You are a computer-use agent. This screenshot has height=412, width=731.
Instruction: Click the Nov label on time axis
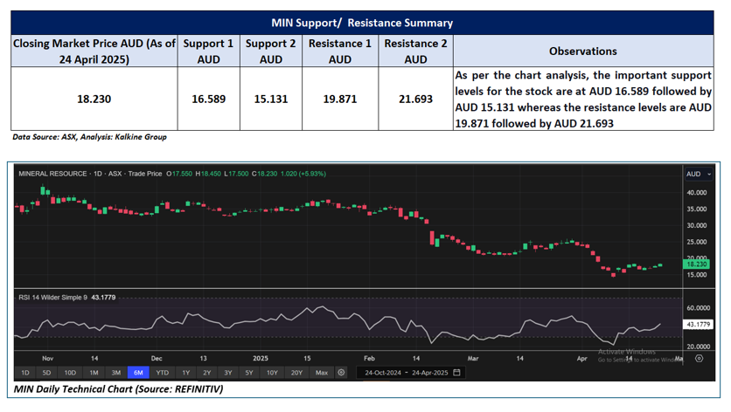point(47,359)
